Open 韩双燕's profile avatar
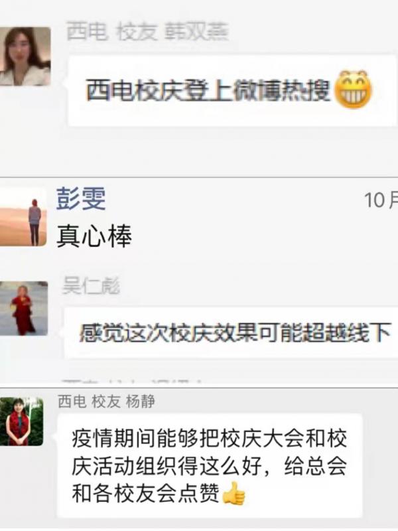The height and width of the screenshot is (531, 398). tap(25, 56)
